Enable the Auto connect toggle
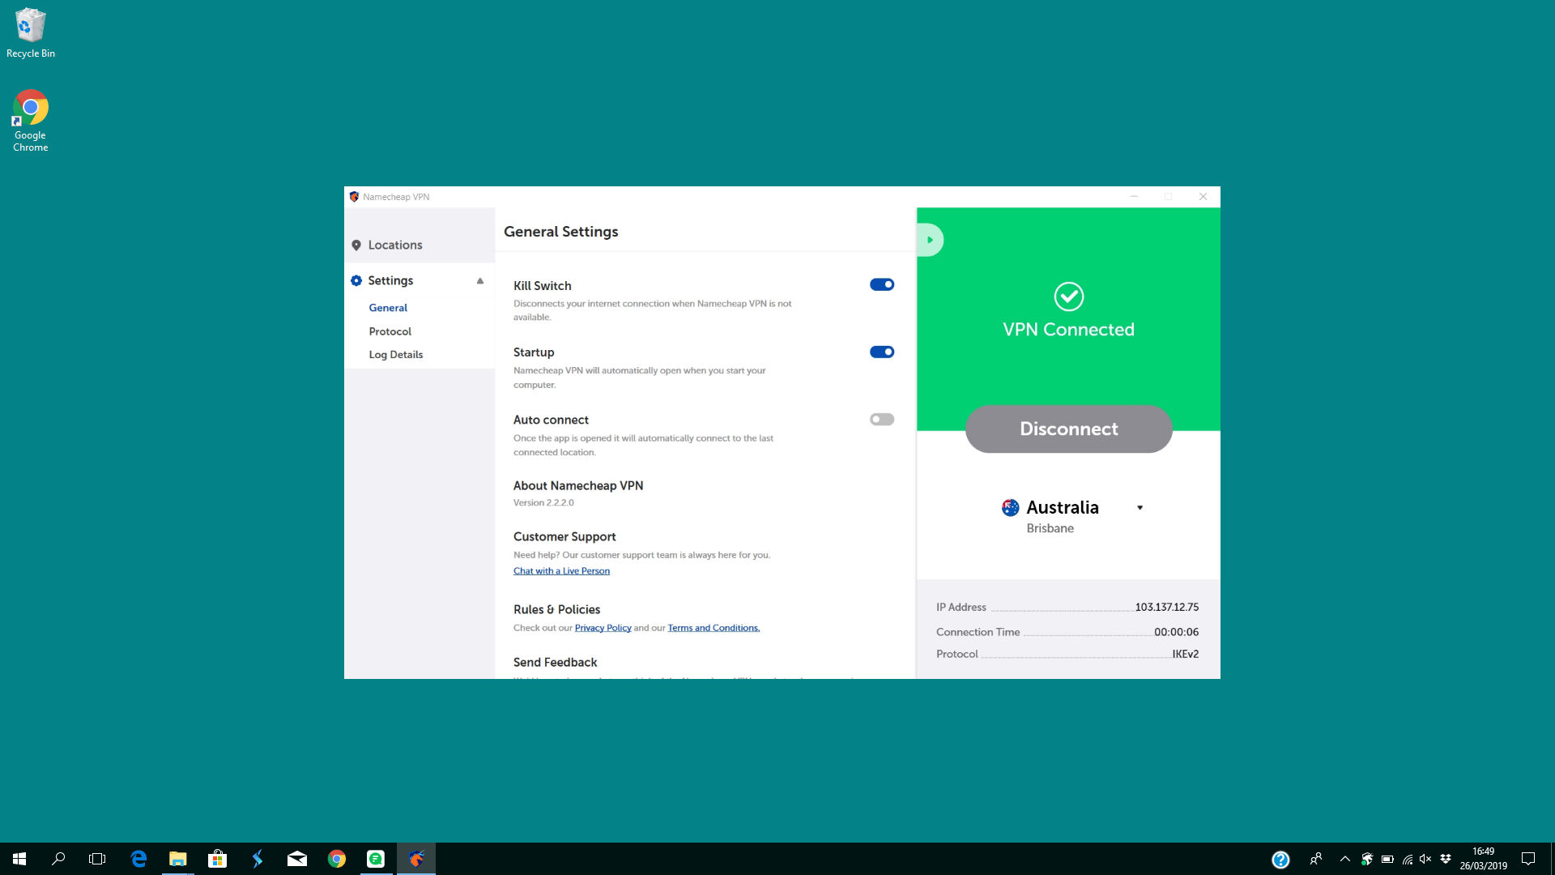Screen dimensions: 1555x875 (881, 419)
